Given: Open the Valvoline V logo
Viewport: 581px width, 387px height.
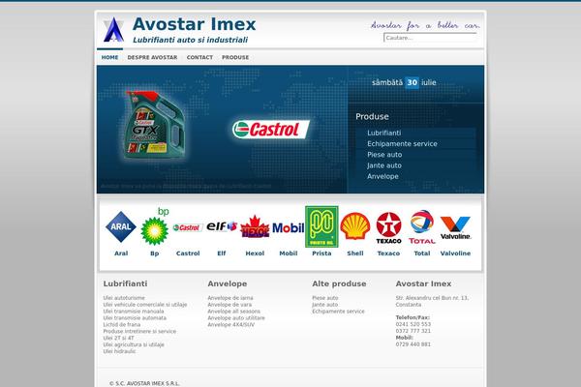Looking at the screenshot, I should [x=455, y=227].
